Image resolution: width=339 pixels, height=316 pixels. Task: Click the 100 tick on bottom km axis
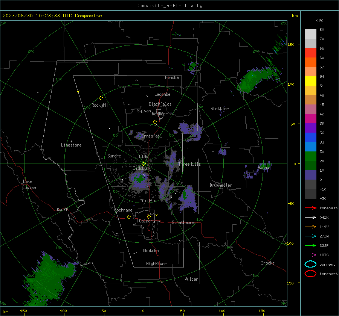[x=222, y=311]
